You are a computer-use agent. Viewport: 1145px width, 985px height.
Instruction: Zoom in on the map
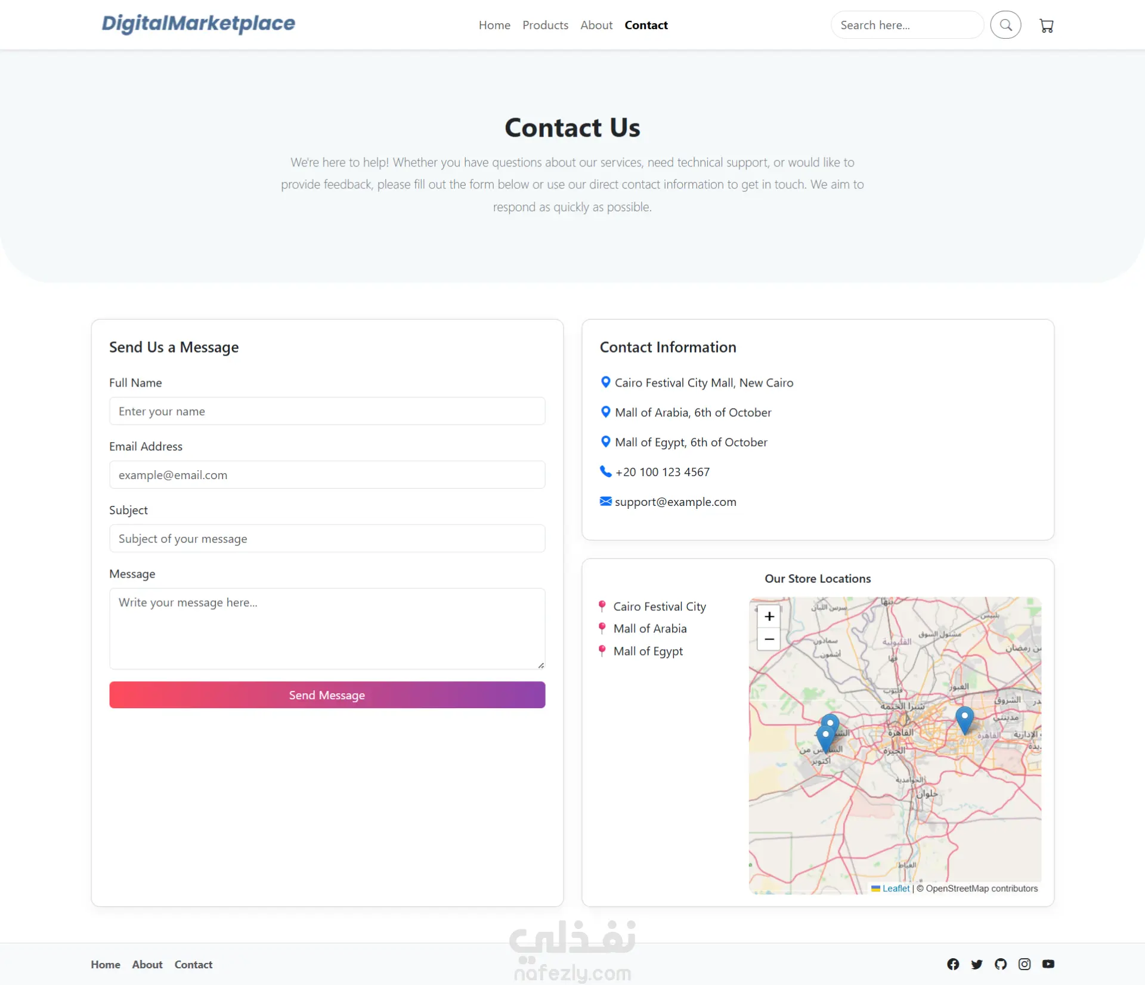pyautogui.click(x=769, y=616)
